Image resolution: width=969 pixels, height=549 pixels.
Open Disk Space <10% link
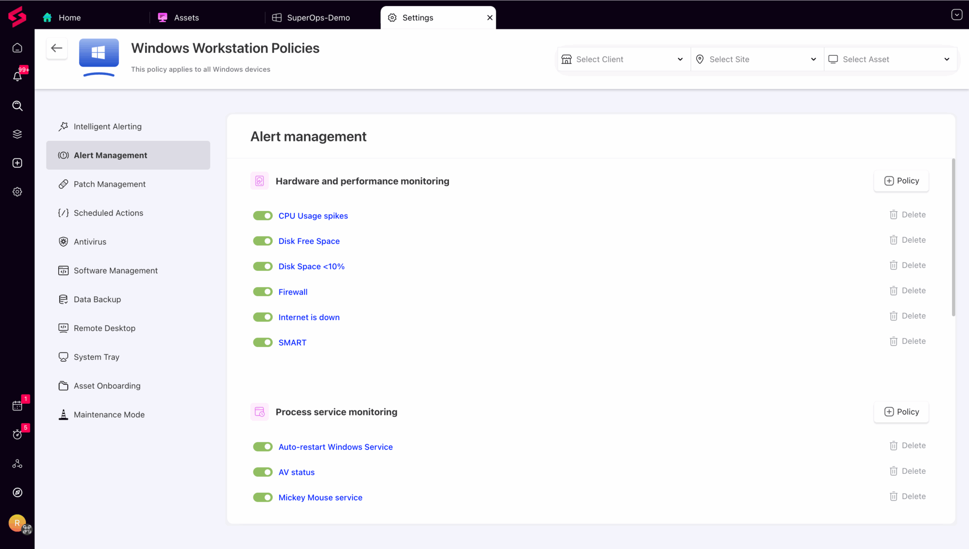pos(311,267)
